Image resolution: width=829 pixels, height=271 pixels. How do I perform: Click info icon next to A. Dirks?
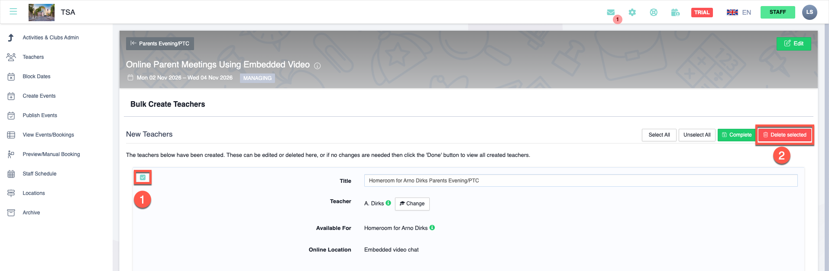(389, 203)
